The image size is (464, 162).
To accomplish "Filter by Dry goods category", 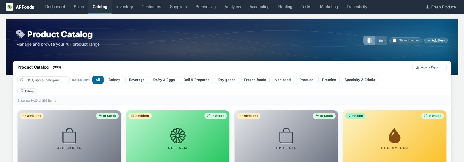I will point(227,80).
